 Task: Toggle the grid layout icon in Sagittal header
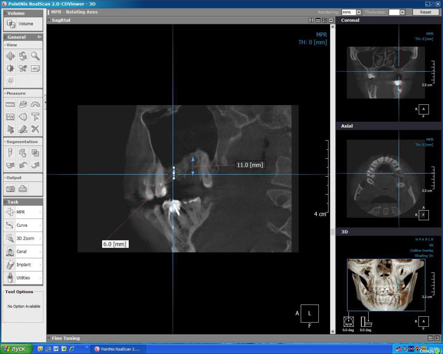pos(318,20)
